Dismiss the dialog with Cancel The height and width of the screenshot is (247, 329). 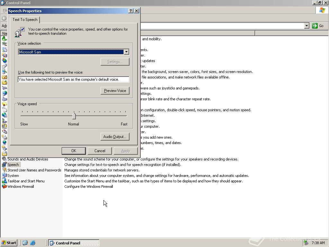(100, 151)
